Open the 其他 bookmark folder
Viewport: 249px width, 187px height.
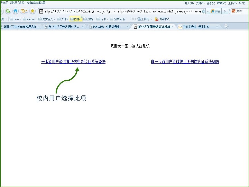(62, 19)
